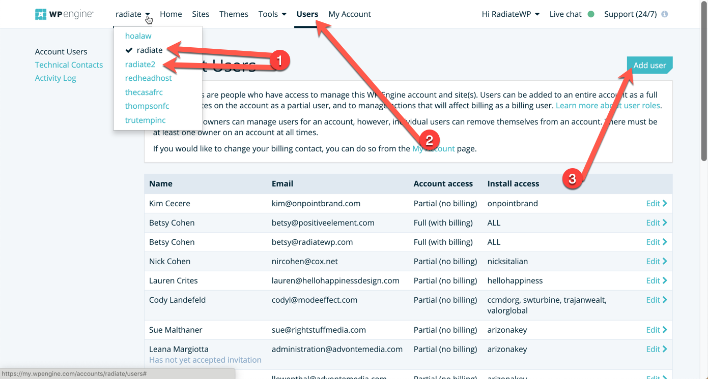Expand the Tools dropdown menu

[x=272, y=14]
